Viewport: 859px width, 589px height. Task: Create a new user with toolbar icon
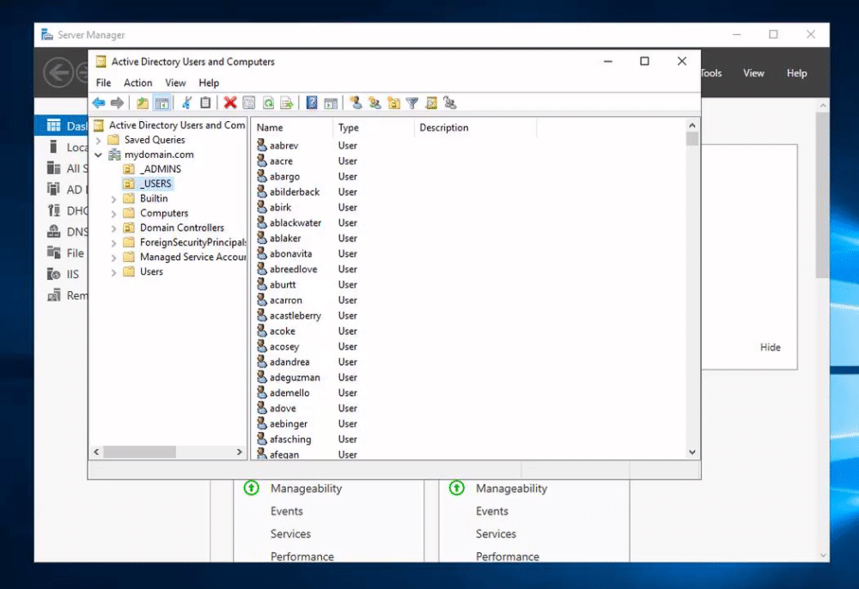[356, 103]
